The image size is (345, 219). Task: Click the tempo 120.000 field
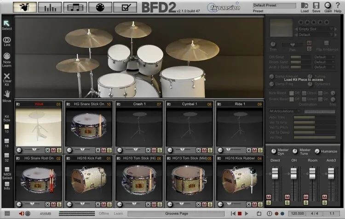pos(297,213)
